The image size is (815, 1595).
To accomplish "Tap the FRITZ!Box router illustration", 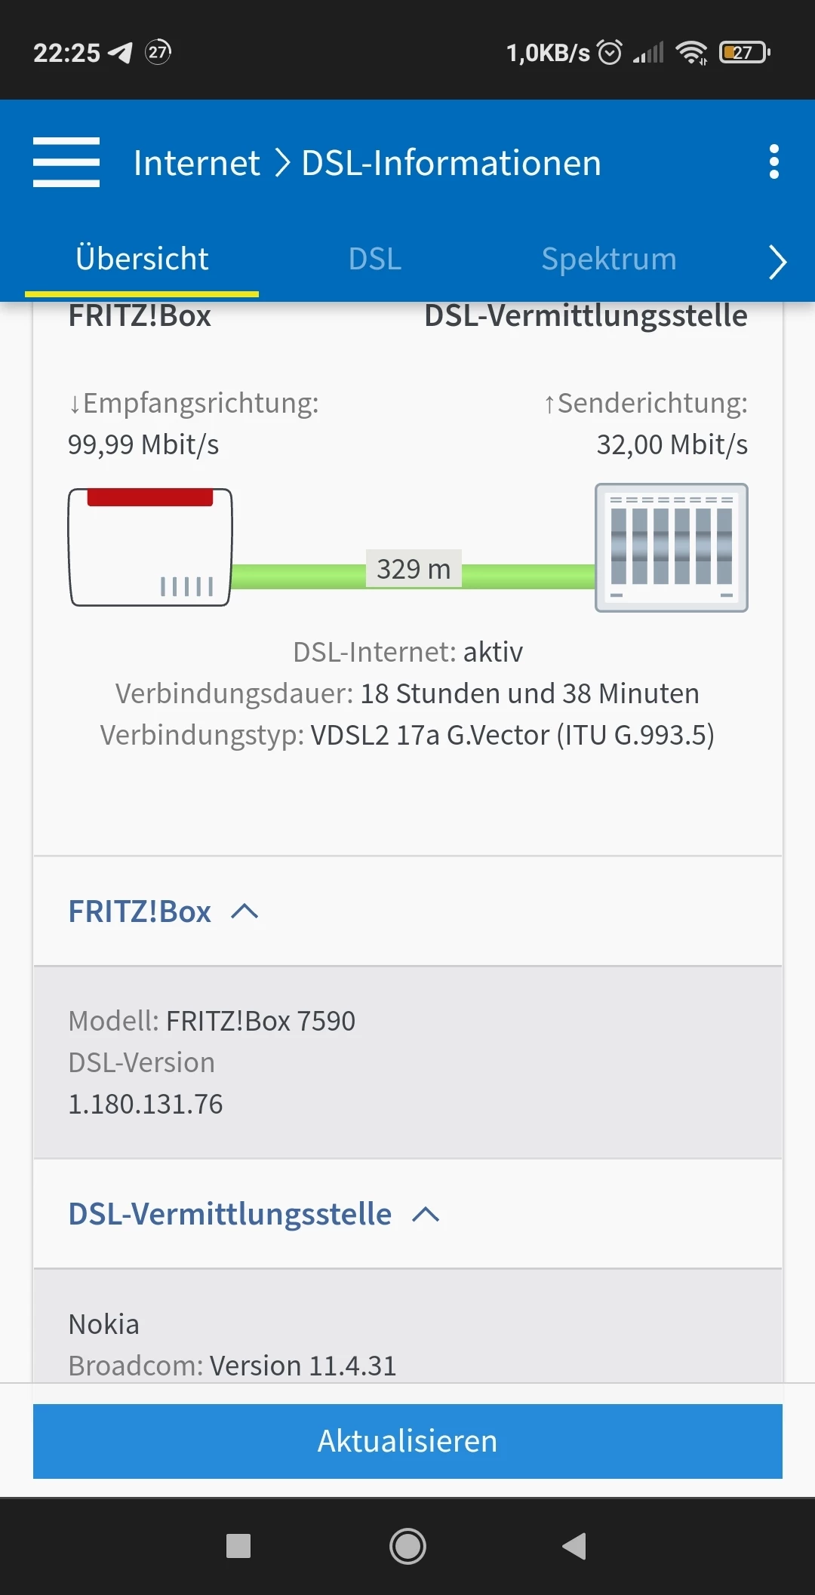I will pos(150,547).
